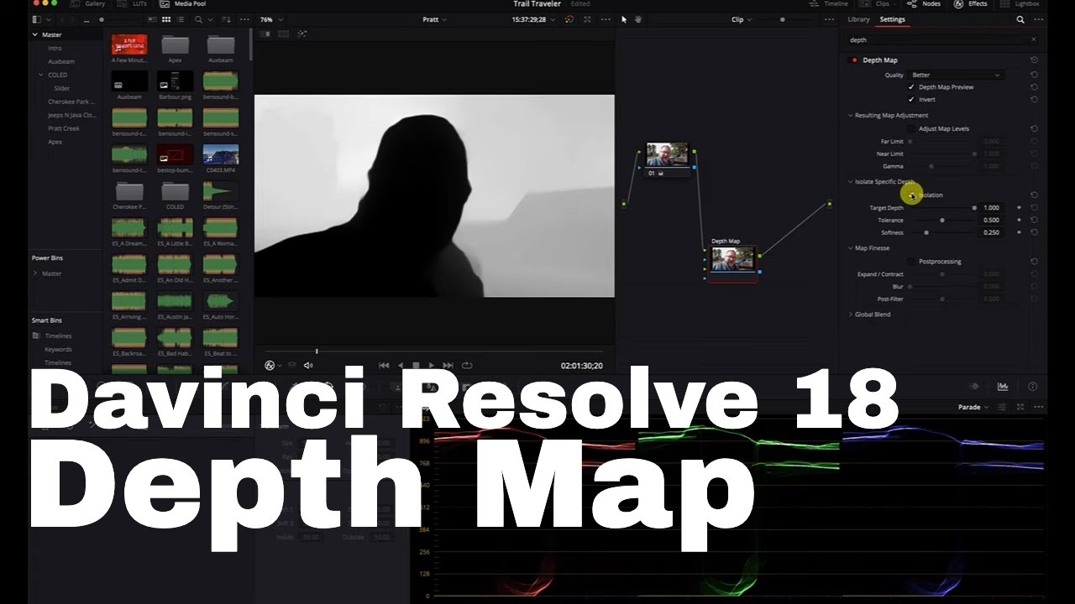
Task: Expand the Power Bins Master item
Action: pos(35,273)
